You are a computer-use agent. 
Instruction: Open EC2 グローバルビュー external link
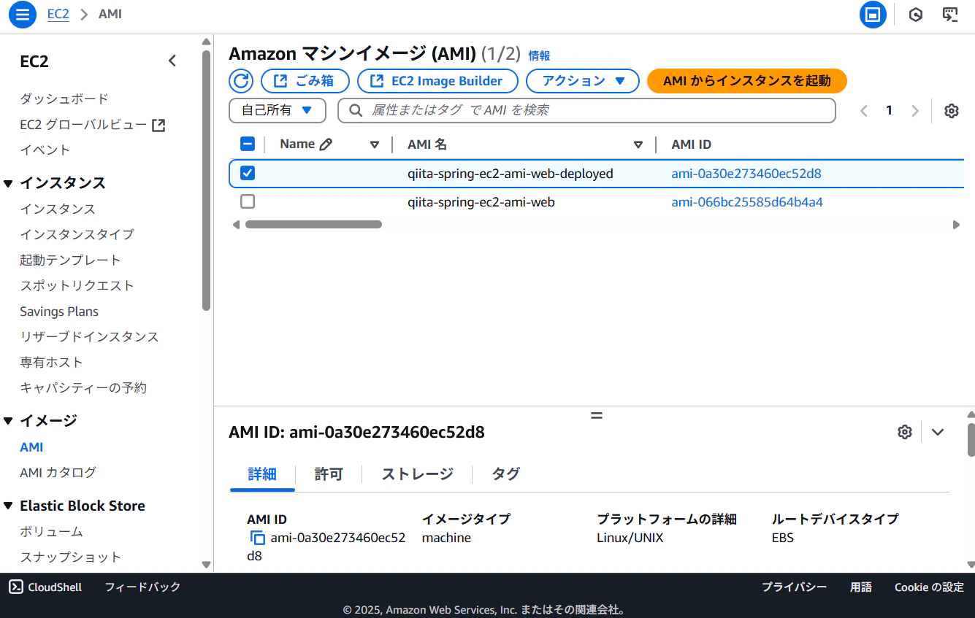[93, 125]
